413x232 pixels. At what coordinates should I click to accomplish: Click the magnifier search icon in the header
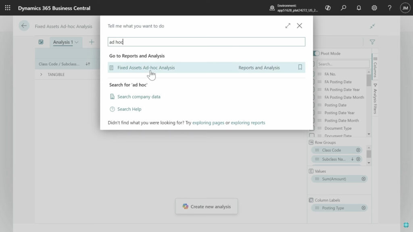(x=343, y=8)
